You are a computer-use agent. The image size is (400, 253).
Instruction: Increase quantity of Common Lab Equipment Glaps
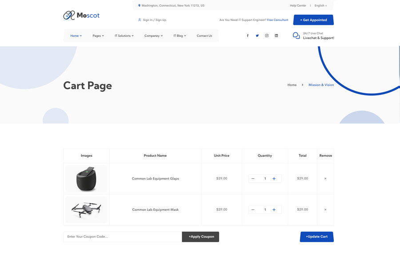click(274, 178)
